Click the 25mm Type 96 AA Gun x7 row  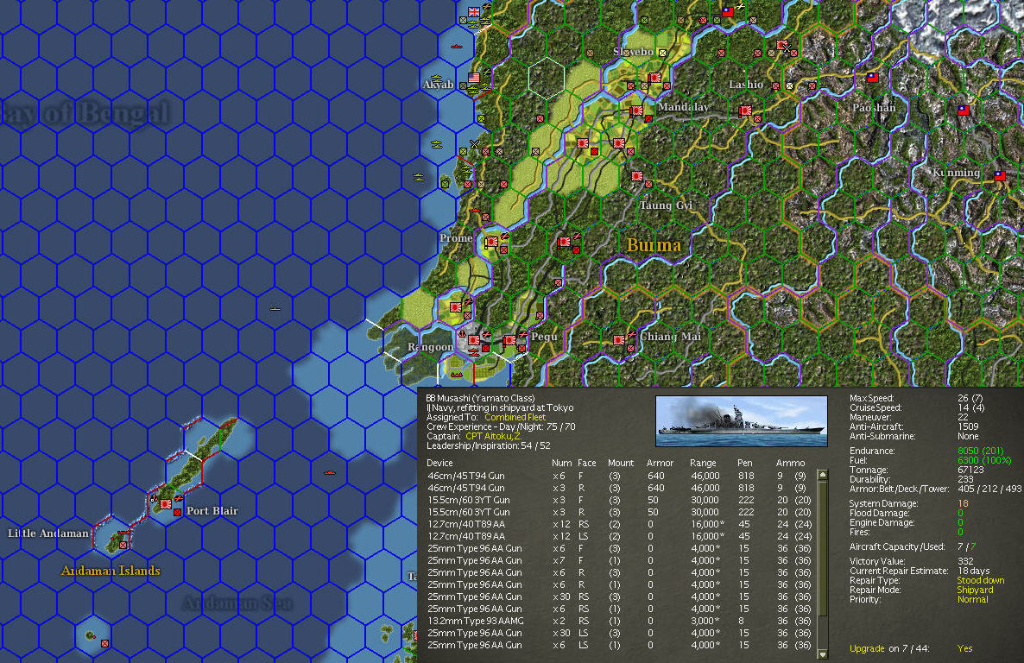(x=618, y=560)
